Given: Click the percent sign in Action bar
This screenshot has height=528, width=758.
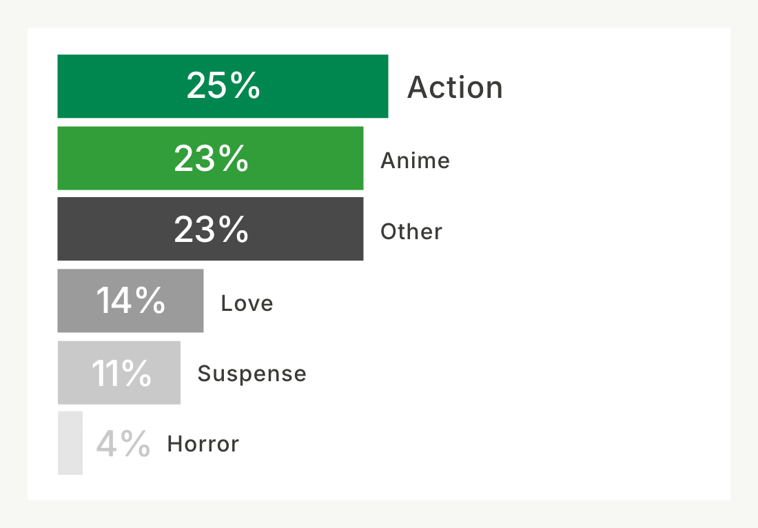Looking at the screenshot, I should click(x=245, y=86).
